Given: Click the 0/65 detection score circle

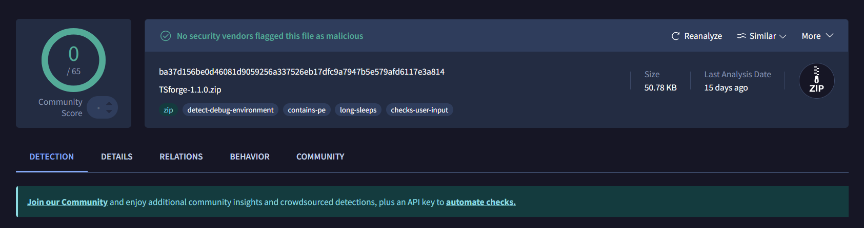Looking at the screenshot, I should tap(73, 60).
